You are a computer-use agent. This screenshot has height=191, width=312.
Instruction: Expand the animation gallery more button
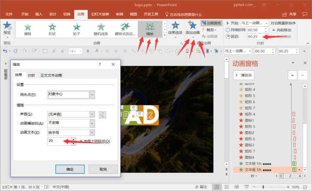[x=165, y=35]
